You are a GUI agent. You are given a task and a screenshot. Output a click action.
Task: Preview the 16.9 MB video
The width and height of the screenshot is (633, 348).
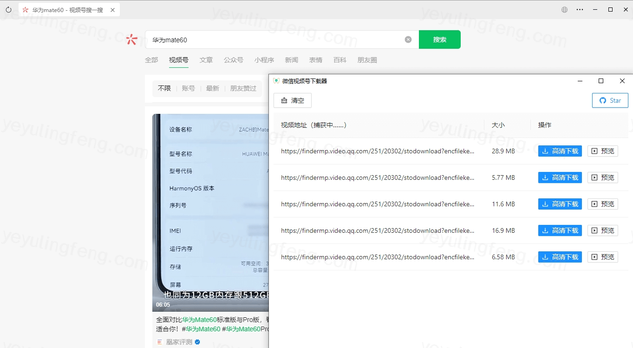point(603,230)
